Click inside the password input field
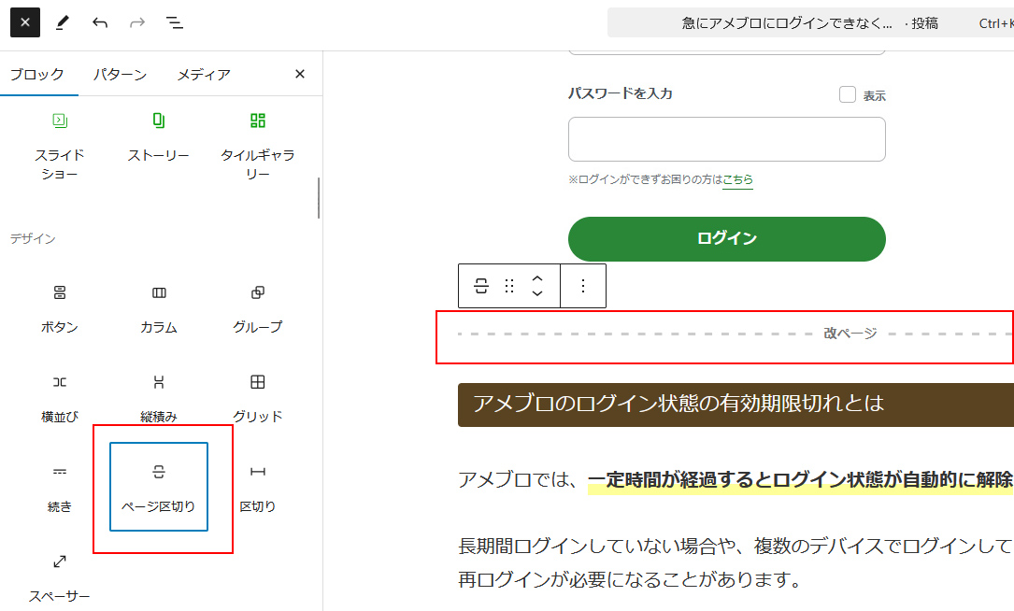The image size is (1014, 611). [x=726, y=138]
